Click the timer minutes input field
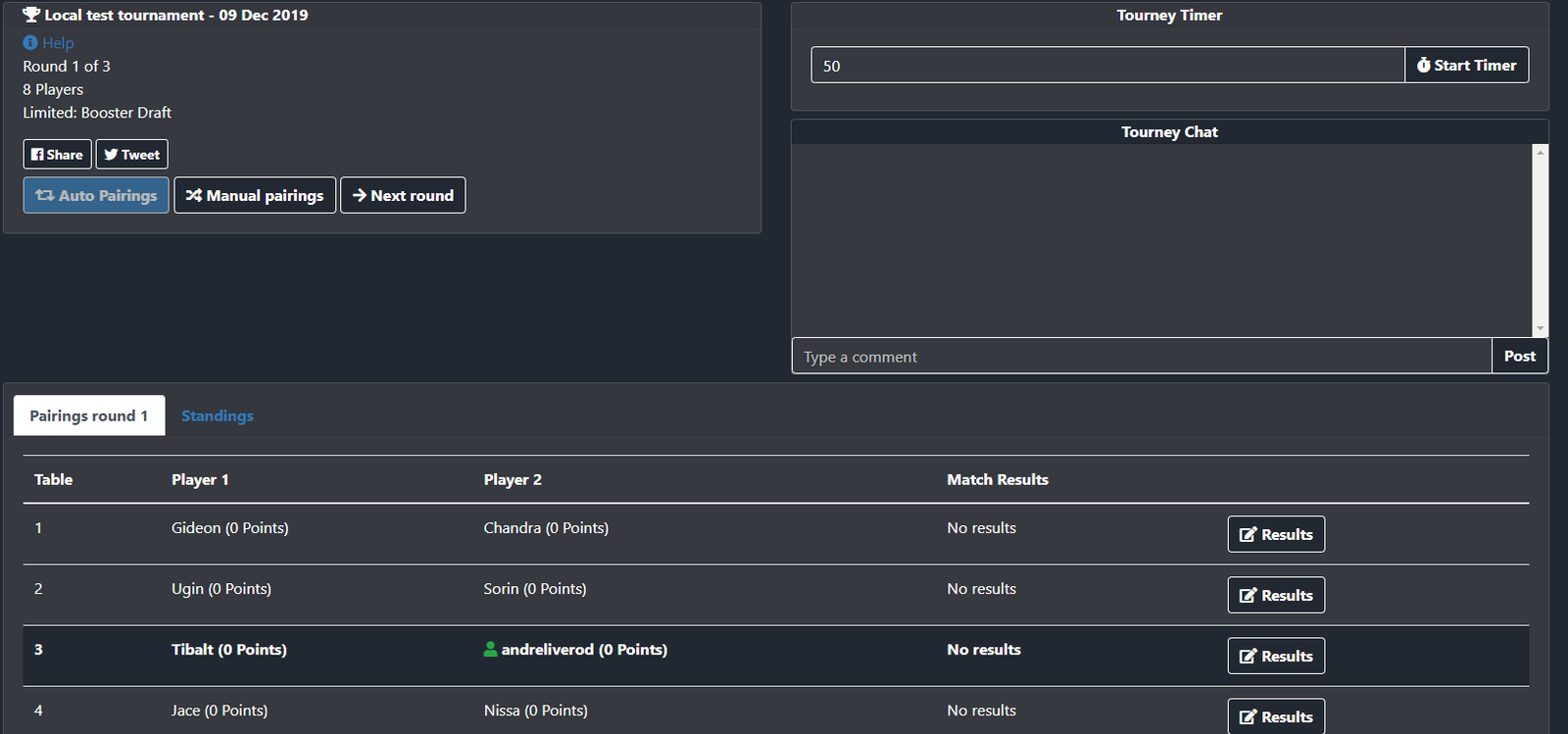 point(1107,66)
